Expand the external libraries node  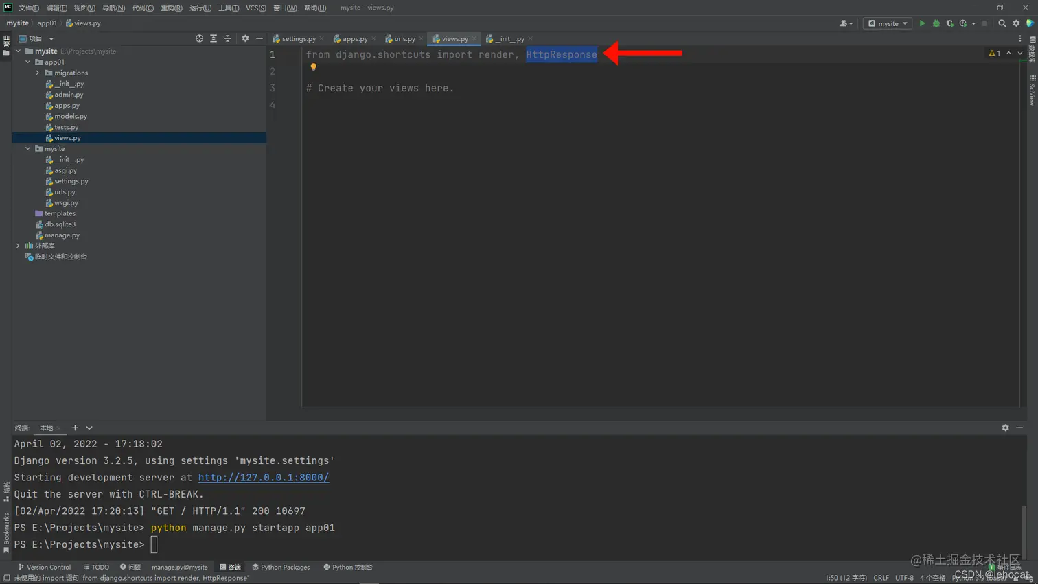[x=19, y=246]
